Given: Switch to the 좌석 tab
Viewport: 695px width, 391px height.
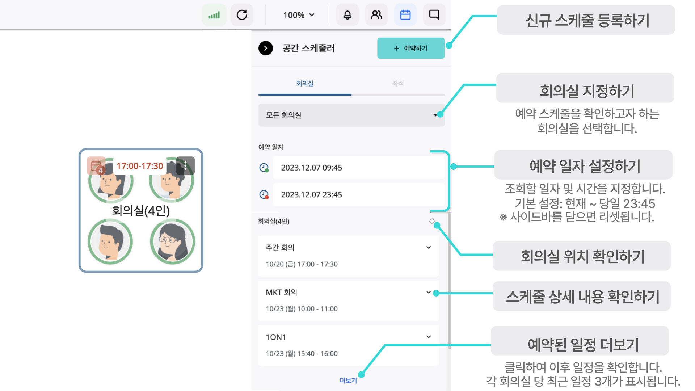Looking at the screenshot, I should coord(398,83).
